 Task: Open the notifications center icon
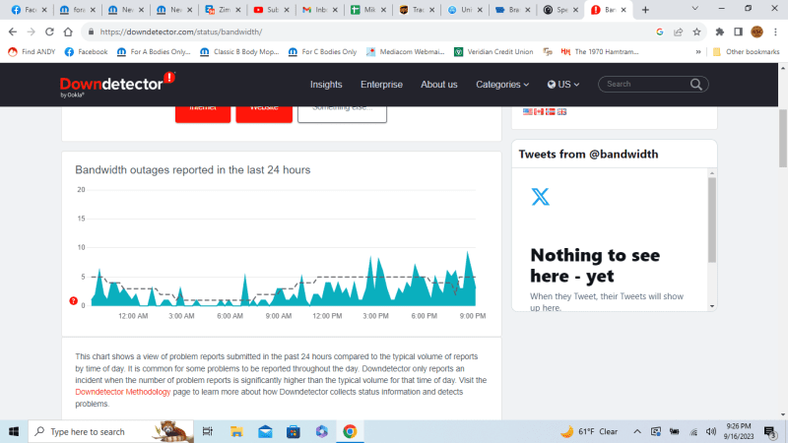click(770, 431)
